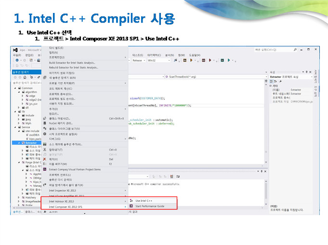328x245 pixels.
Task: Click the orange Intel start arrow toolbar icon
Action: [191, 61]
